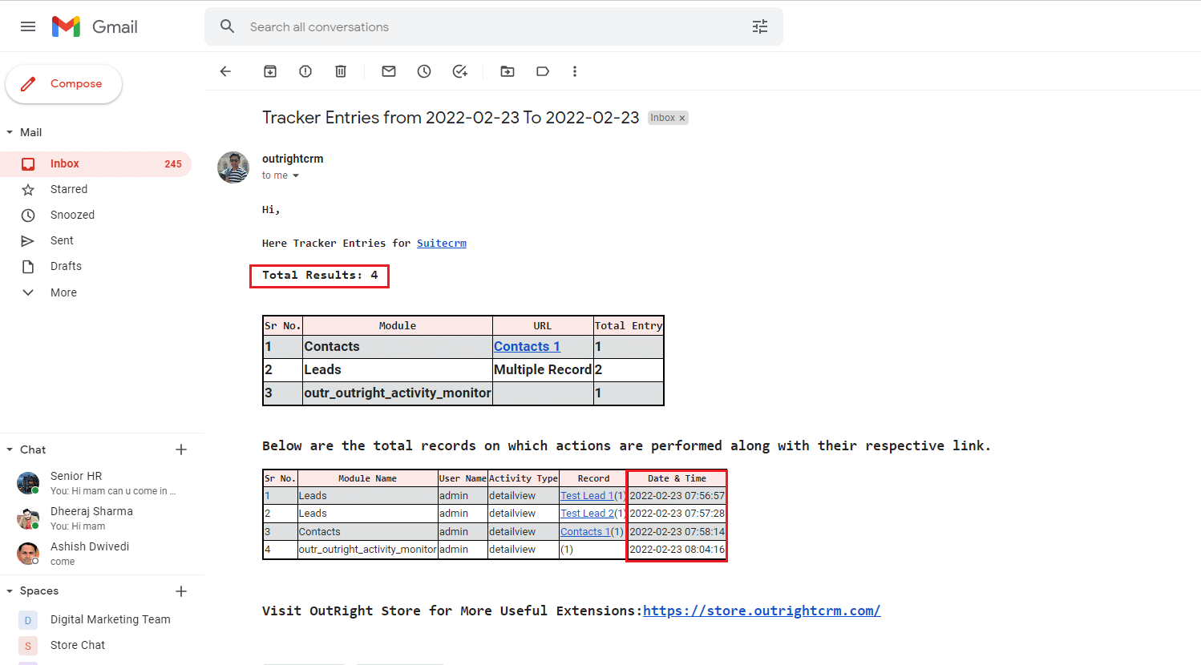Click the 'outr_outright_activity_monitor' cell in the summary table
Image resolution: width=1201 pixels, height=665 pixels.
(398, 393)
